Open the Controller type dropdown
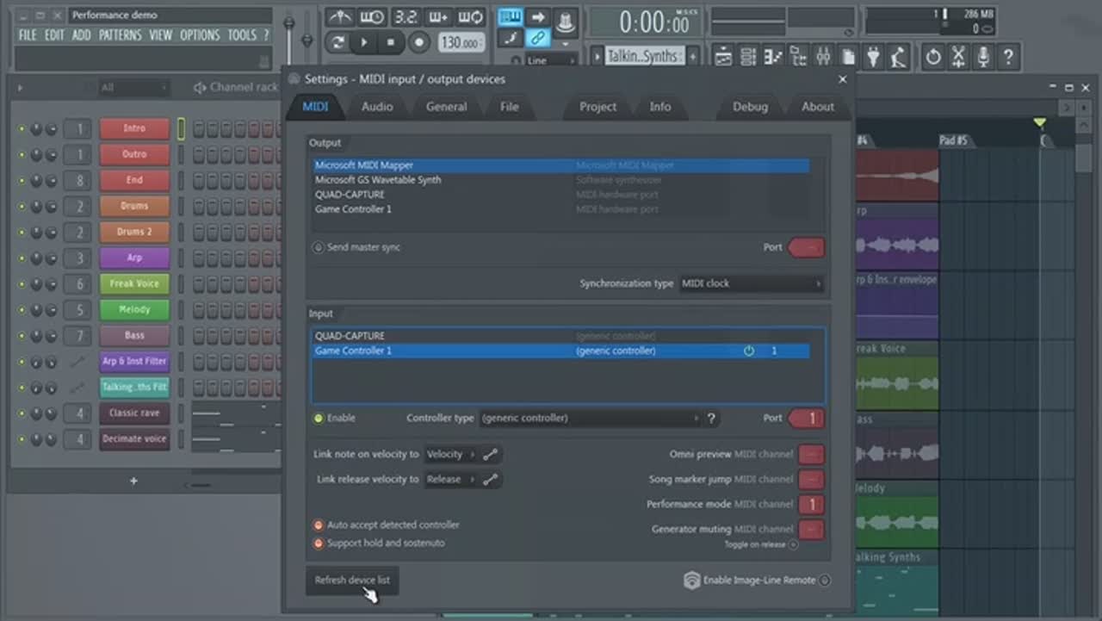Image resolution: width=1102 pixels, height=621 pixels. (590, 419)
